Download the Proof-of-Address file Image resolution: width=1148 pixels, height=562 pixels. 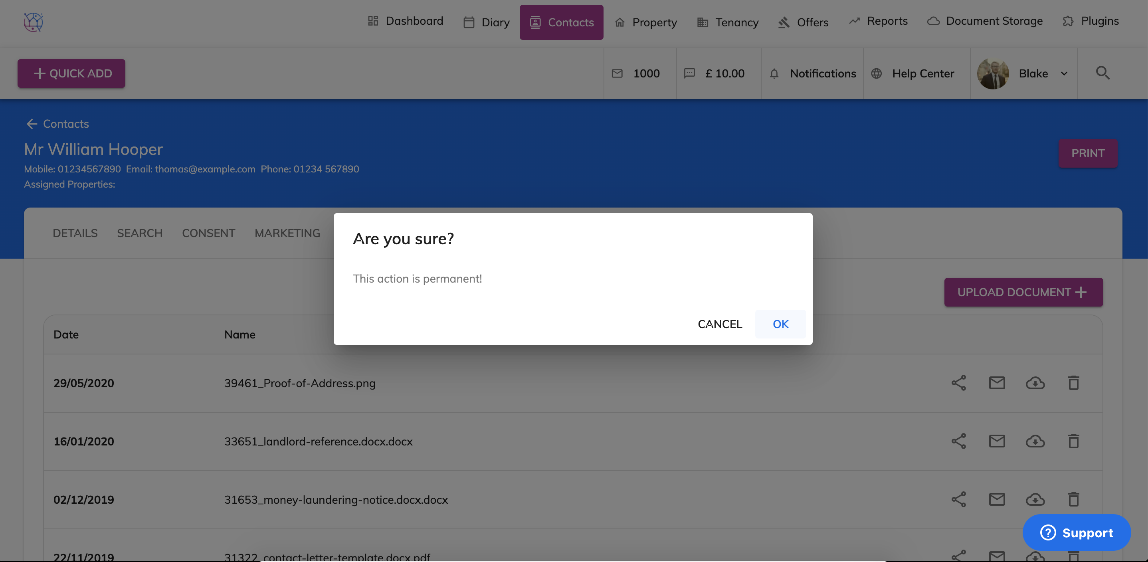coord(1035,383)
